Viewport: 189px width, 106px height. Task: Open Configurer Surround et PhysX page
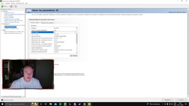[12, 29]
